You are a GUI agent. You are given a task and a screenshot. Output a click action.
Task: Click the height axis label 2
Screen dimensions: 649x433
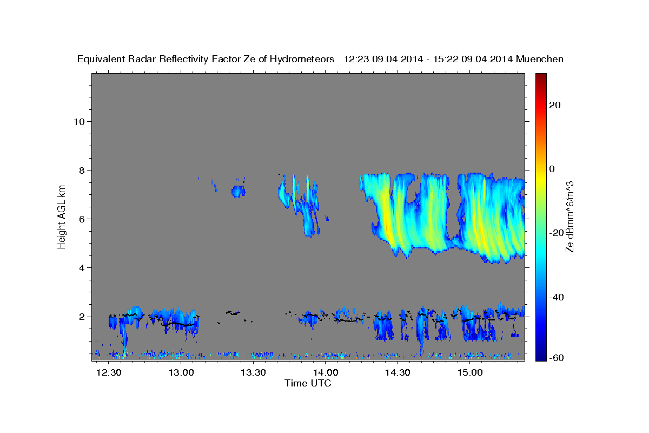point(82,317)
